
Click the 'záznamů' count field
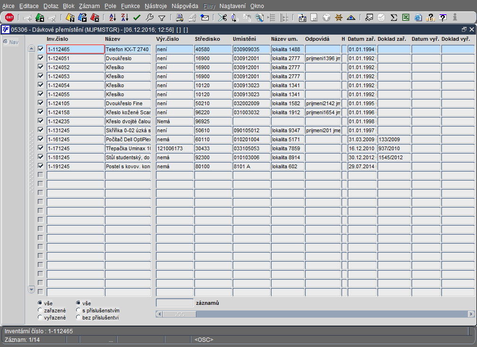pos(175,302)
